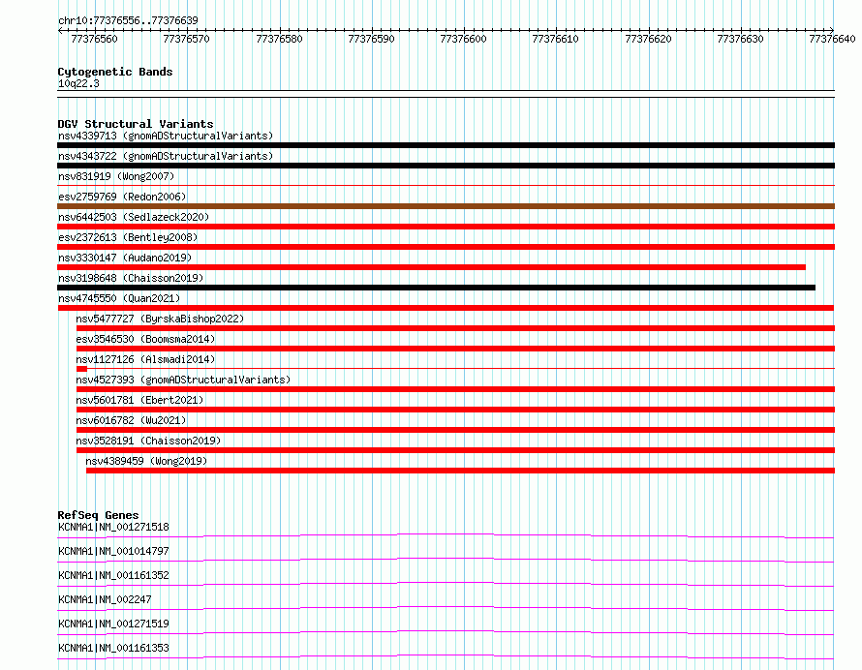
Task: Select nsv5477727 (ByrskaBishop2022) label
Action: pos(160,319)
